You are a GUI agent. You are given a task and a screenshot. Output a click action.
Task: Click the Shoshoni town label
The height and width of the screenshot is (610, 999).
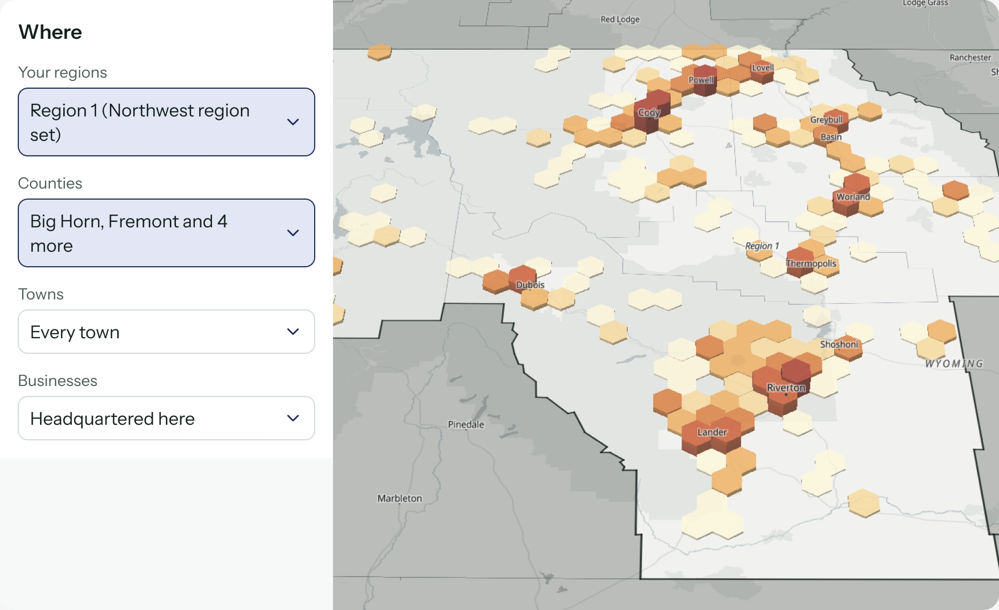click(x=839, y=344)
